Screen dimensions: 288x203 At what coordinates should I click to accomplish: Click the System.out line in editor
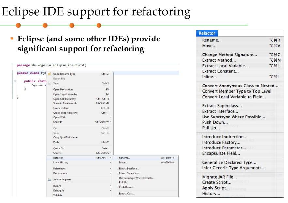click(x=39, y=85)
